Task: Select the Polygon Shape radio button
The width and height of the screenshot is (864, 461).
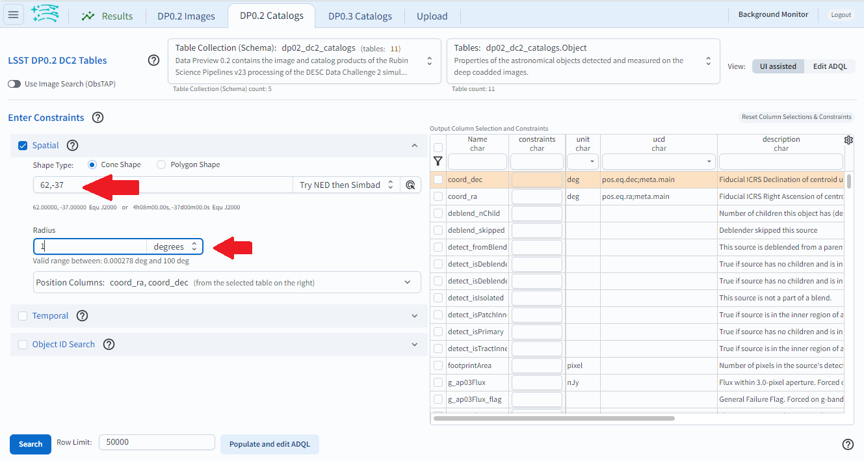Action: click(x=161, y=165)
